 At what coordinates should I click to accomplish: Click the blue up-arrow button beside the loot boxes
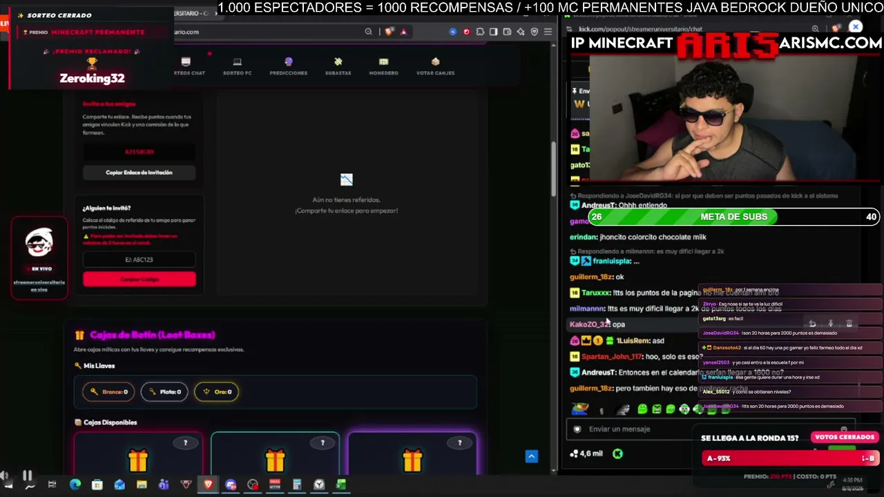tap(531, 456)
